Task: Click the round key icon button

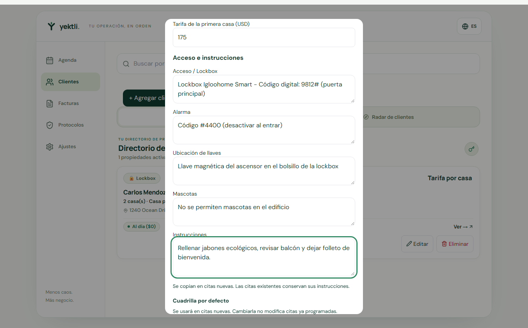Action: pos(472,149)
